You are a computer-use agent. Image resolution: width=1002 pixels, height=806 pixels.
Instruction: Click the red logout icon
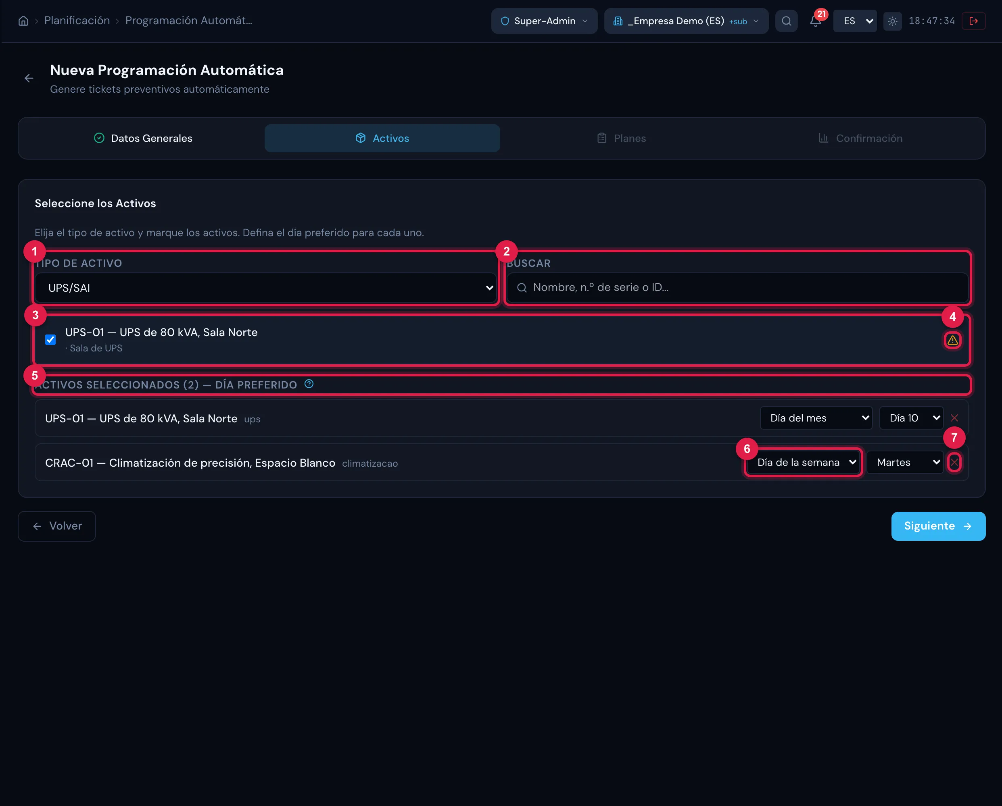pyautogui.click(x=974, y=21)
